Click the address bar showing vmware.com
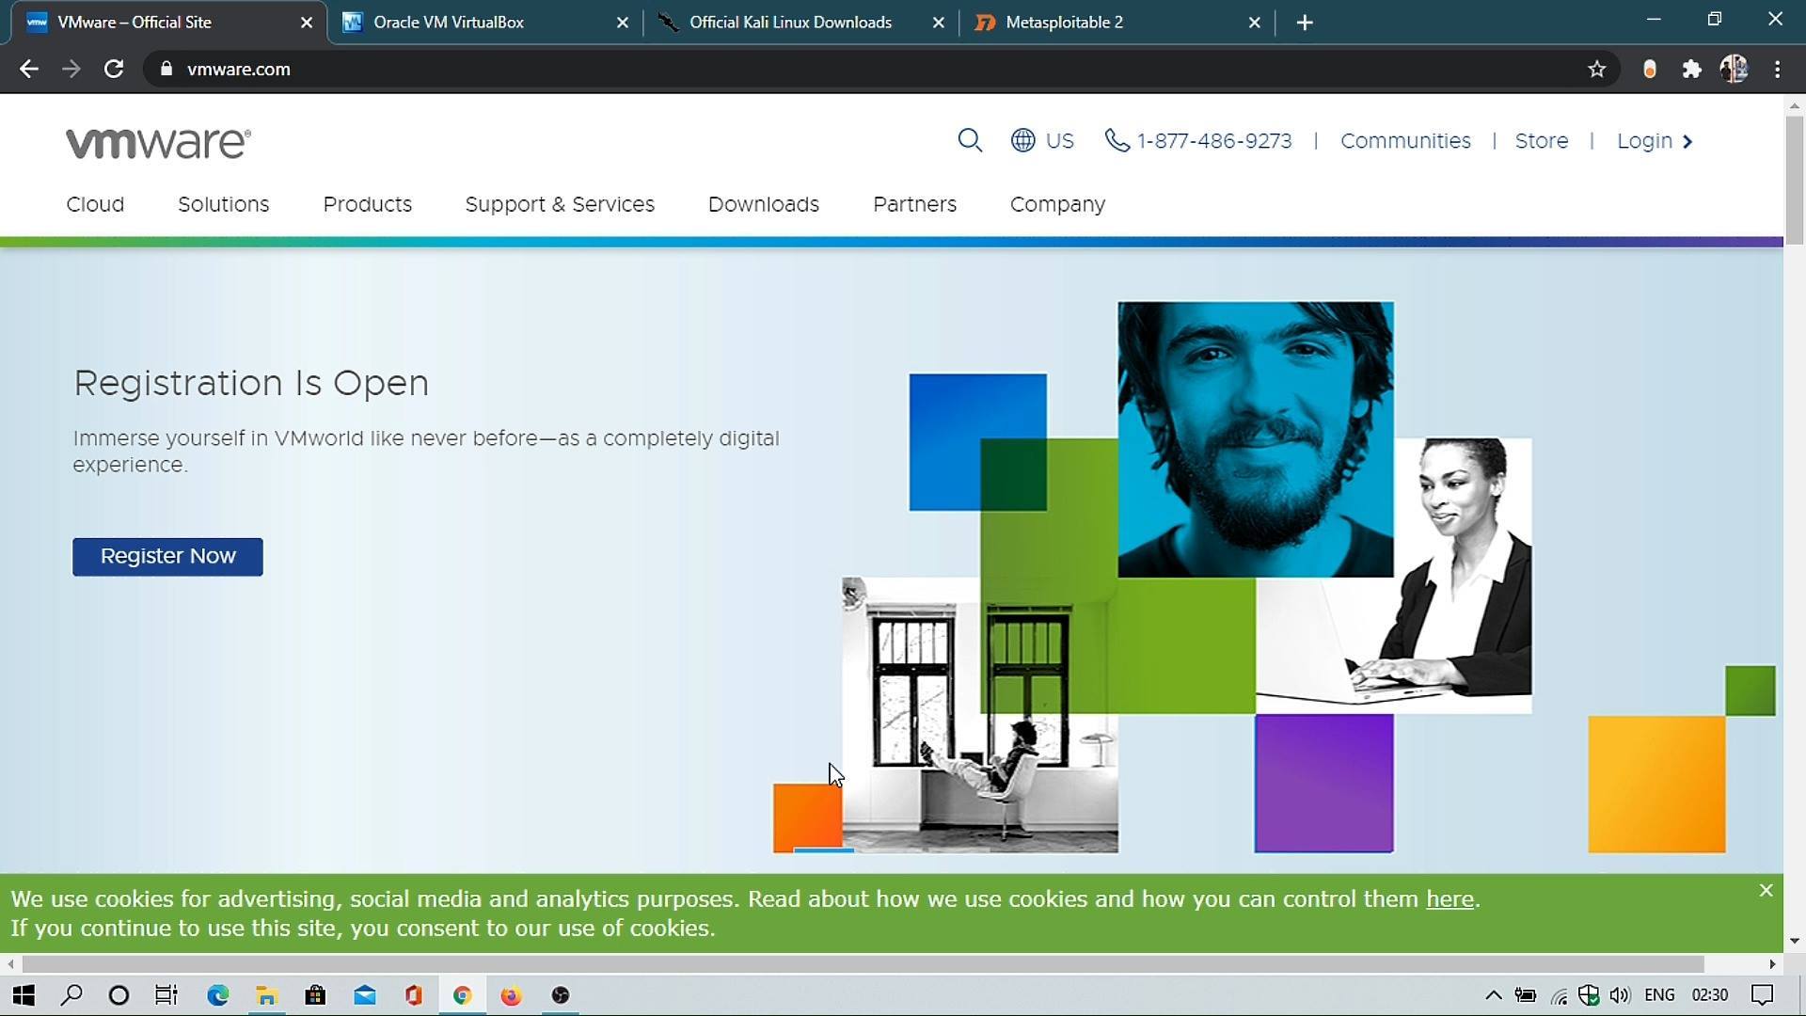Image resolution: width=1806 pixels, height=1016 pixels. (x=865, y=69)
